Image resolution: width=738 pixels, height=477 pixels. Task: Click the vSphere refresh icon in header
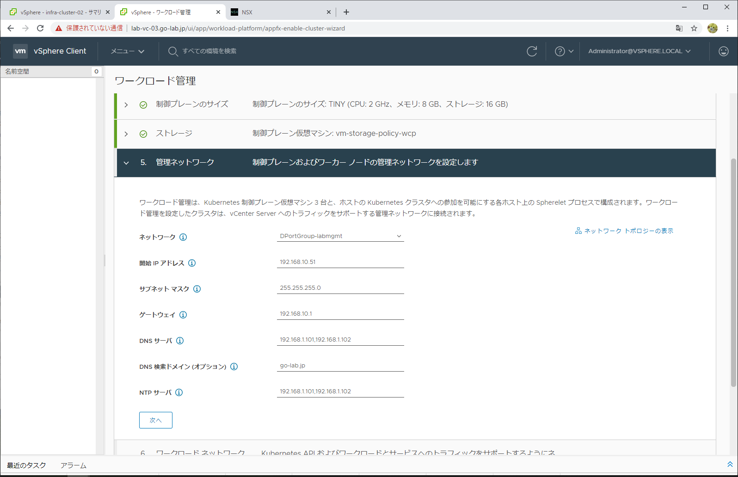tap(532, 51)
